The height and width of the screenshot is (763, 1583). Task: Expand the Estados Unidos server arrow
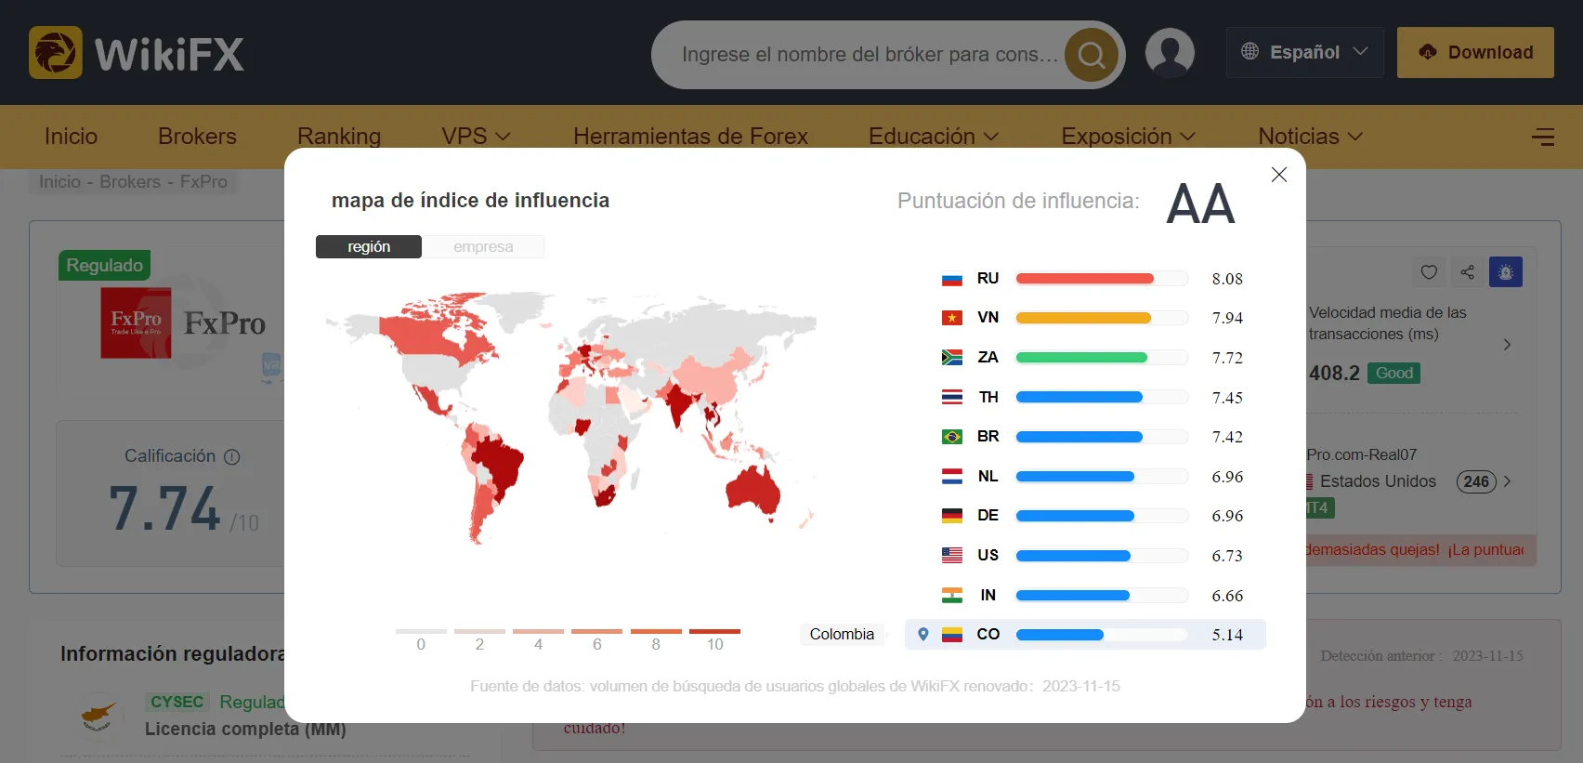tap(1507, 481)
